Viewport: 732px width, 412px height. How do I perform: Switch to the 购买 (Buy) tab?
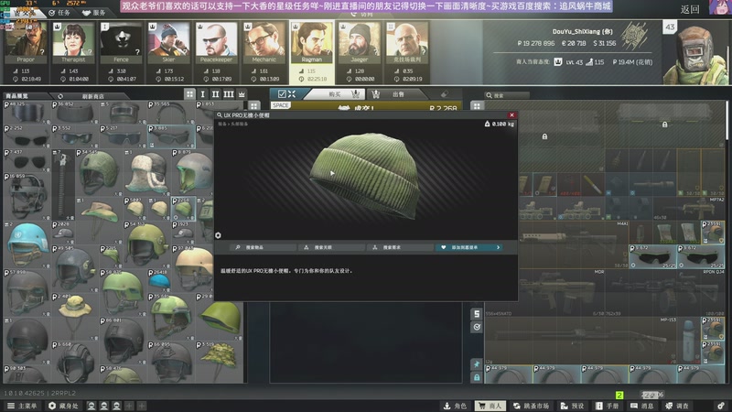tap(335, 94)
